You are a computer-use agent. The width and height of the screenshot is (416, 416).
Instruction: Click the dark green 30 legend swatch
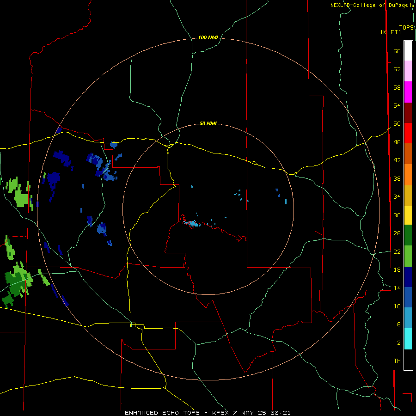pyautogui.click(x=408, y=235)
